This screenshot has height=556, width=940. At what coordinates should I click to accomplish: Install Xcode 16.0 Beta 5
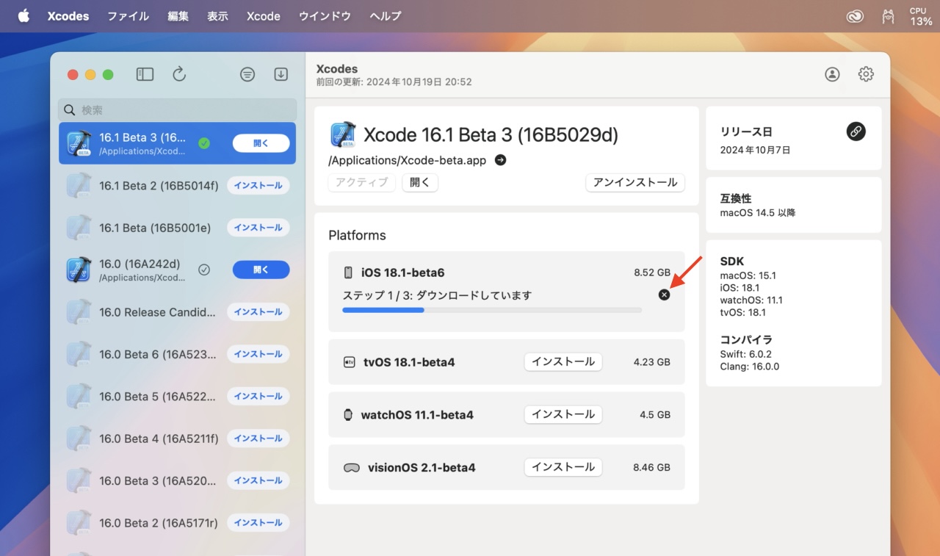[258, 396]
